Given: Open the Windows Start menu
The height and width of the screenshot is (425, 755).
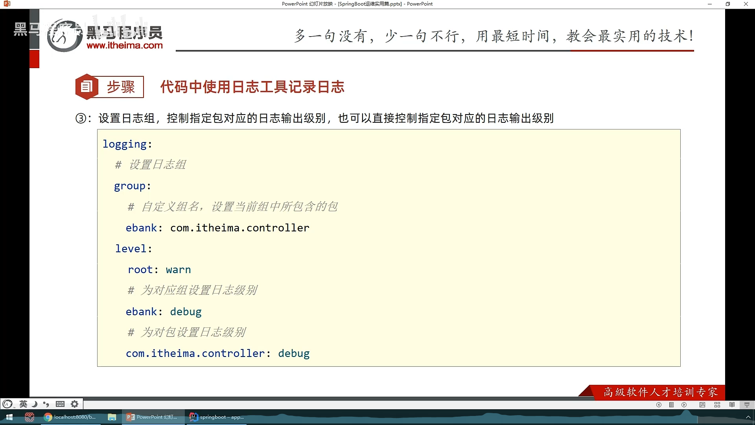Looking at the screenshot, I should pos(9,417).
